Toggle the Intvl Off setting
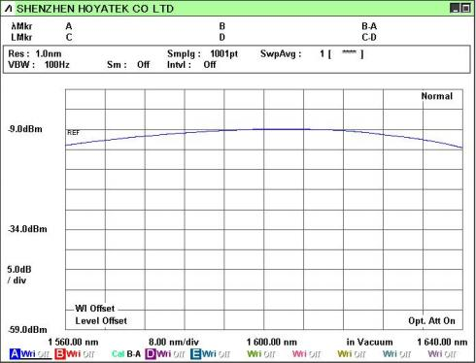 pyautogui.click(x=191, y=65)
